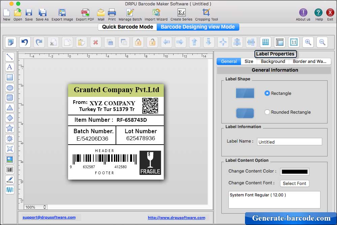Select the Text tool

10,67
